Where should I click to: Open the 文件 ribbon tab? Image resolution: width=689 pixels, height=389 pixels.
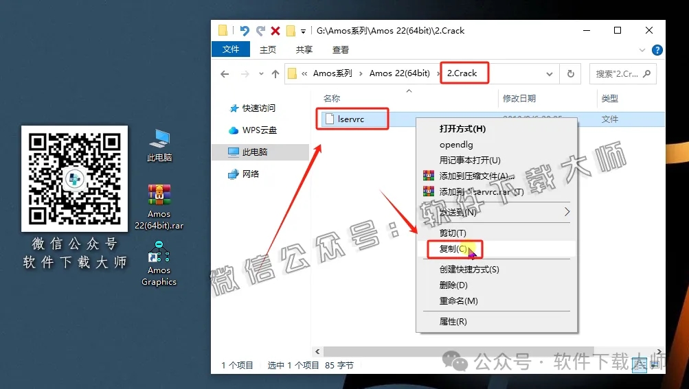(231, 49)
